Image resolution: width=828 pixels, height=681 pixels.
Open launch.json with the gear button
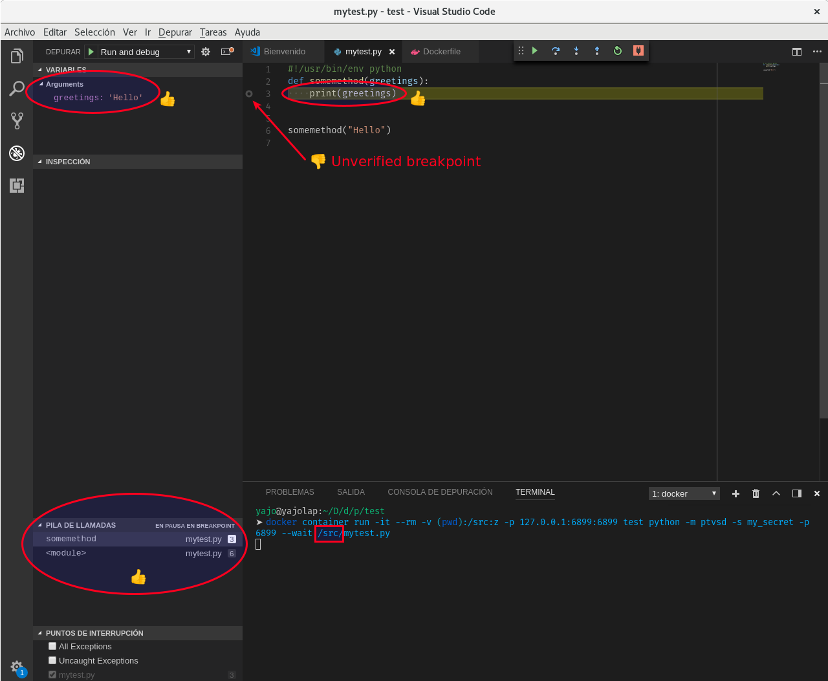pyautogui.click(x=205, y=51)
